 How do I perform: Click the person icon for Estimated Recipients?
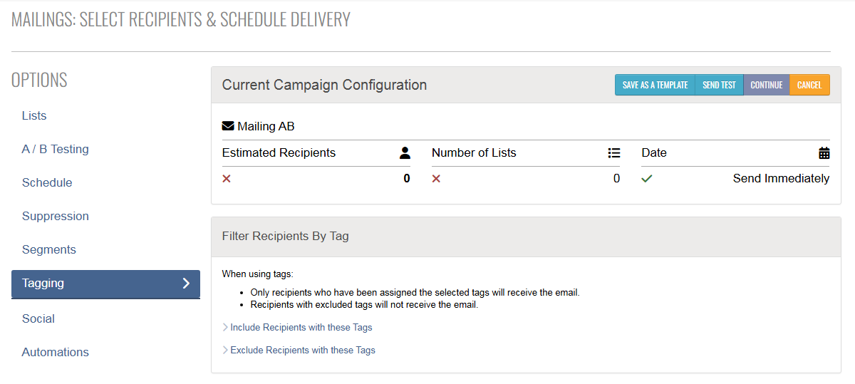[x=405, y=152]
